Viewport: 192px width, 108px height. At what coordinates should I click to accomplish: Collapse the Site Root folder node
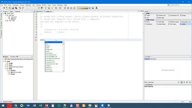[x=5, y=15]
